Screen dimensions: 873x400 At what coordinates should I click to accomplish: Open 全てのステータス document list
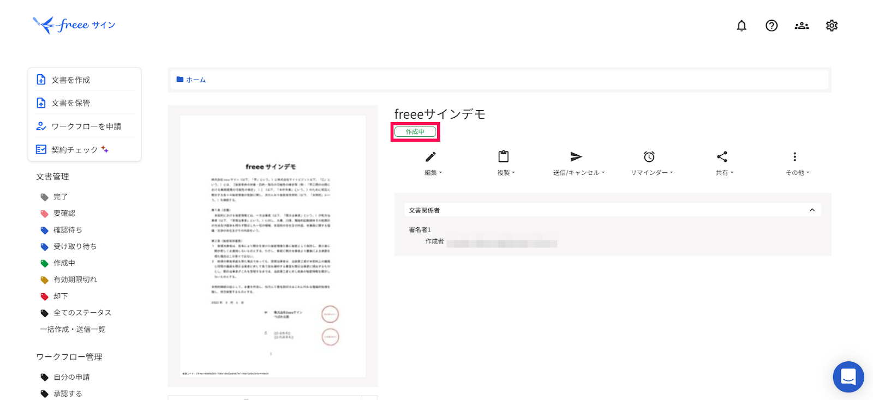click(x=82, y=313)
